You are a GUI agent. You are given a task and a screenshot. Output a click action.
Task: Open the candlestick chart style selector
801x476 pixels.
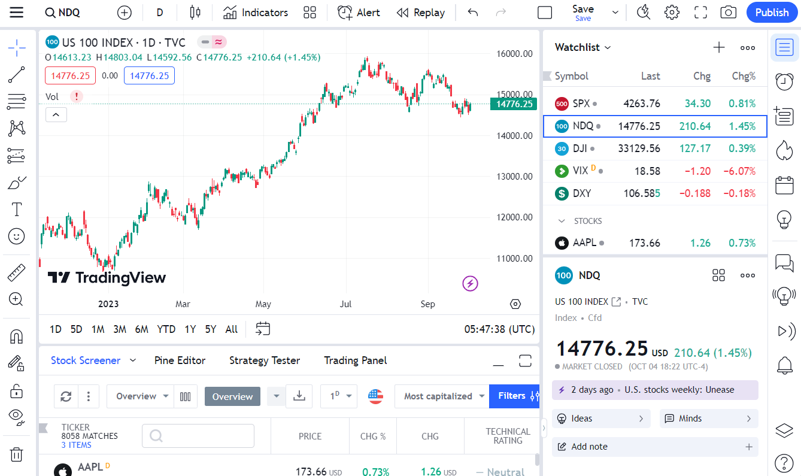(195, 13)
